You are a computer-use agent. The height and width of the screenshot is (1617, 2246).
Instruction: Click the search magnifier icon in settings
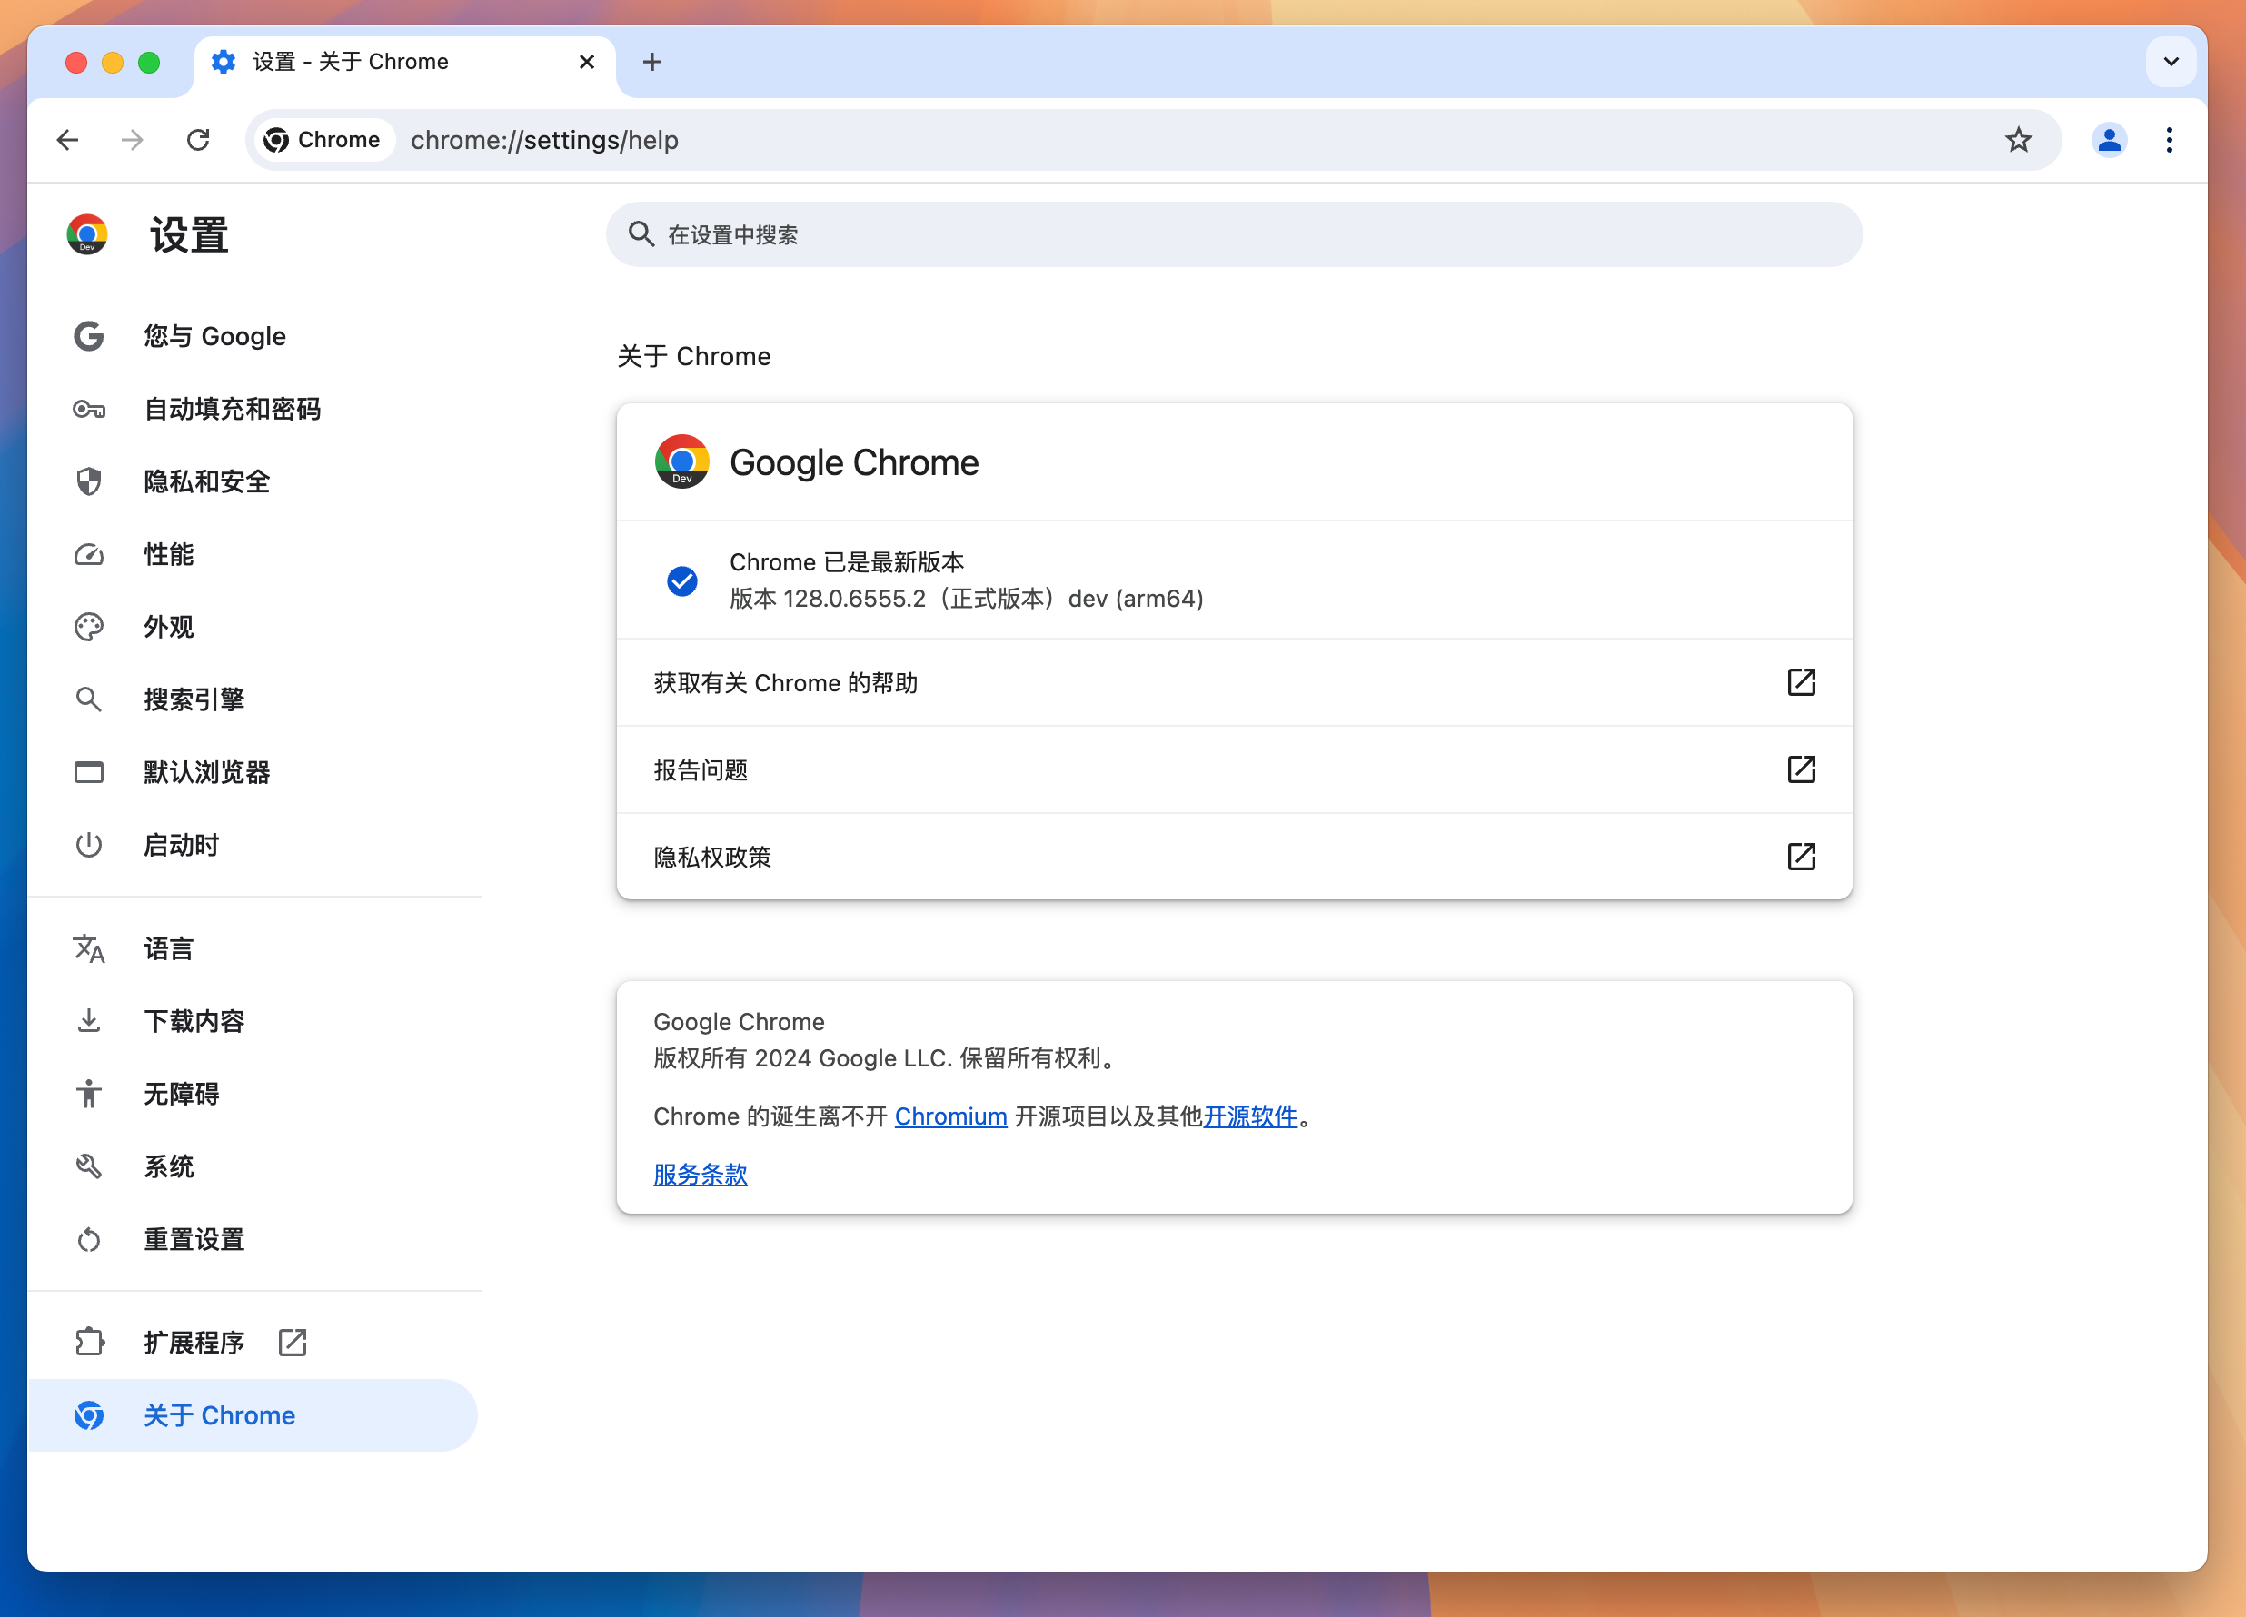[x=641, y=234]
